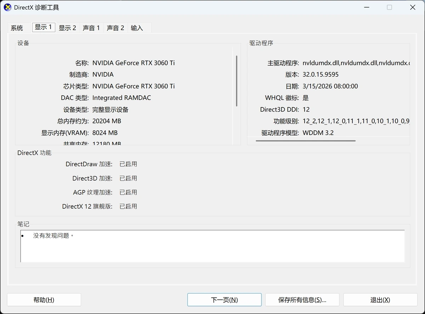Go to the 声音 1 tab
The image size is (425, 314).
tap(91, 28)
